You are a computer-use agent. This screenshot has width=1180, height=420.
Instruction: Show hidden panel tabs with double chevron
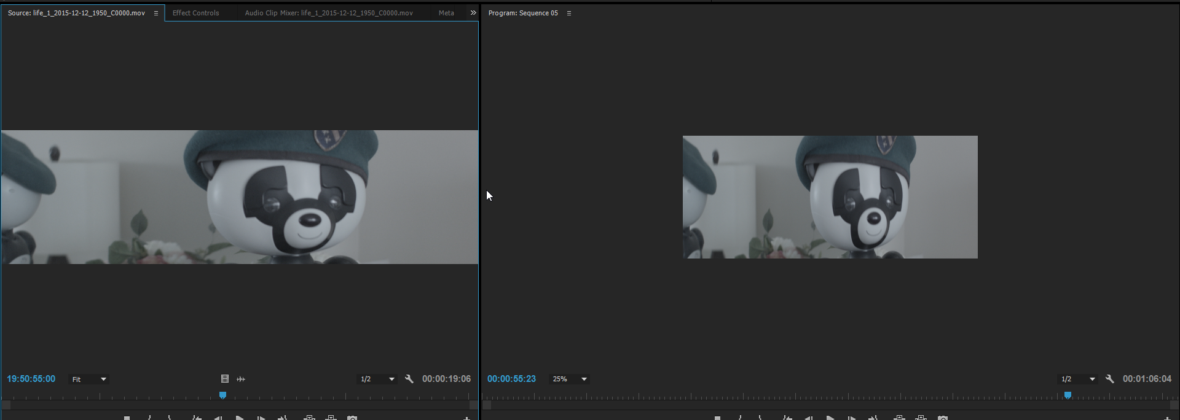[473, 12]
